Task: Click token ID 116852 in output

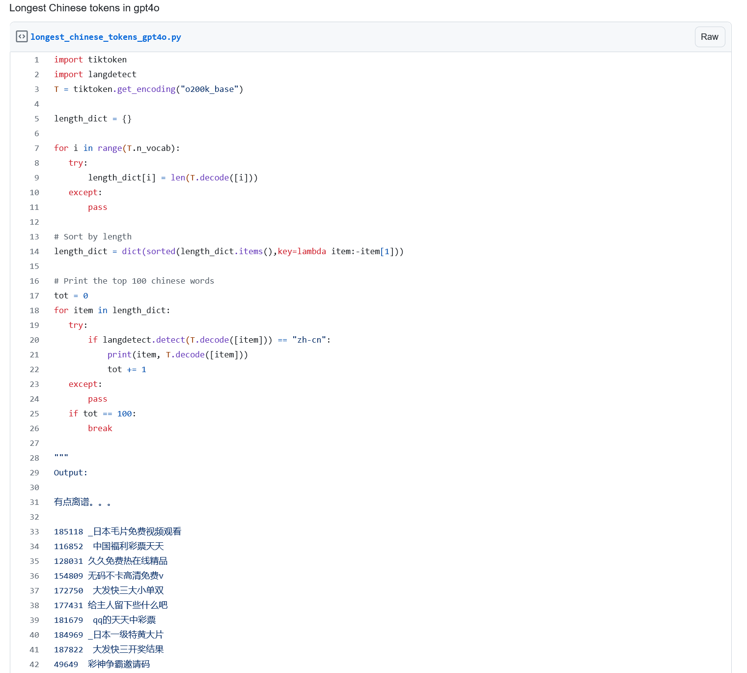Action: 69,546
